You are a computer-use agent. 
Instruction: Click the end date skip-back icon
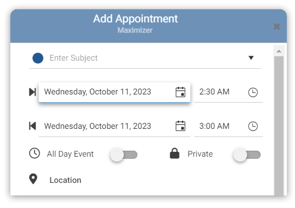tap(33, 126)
